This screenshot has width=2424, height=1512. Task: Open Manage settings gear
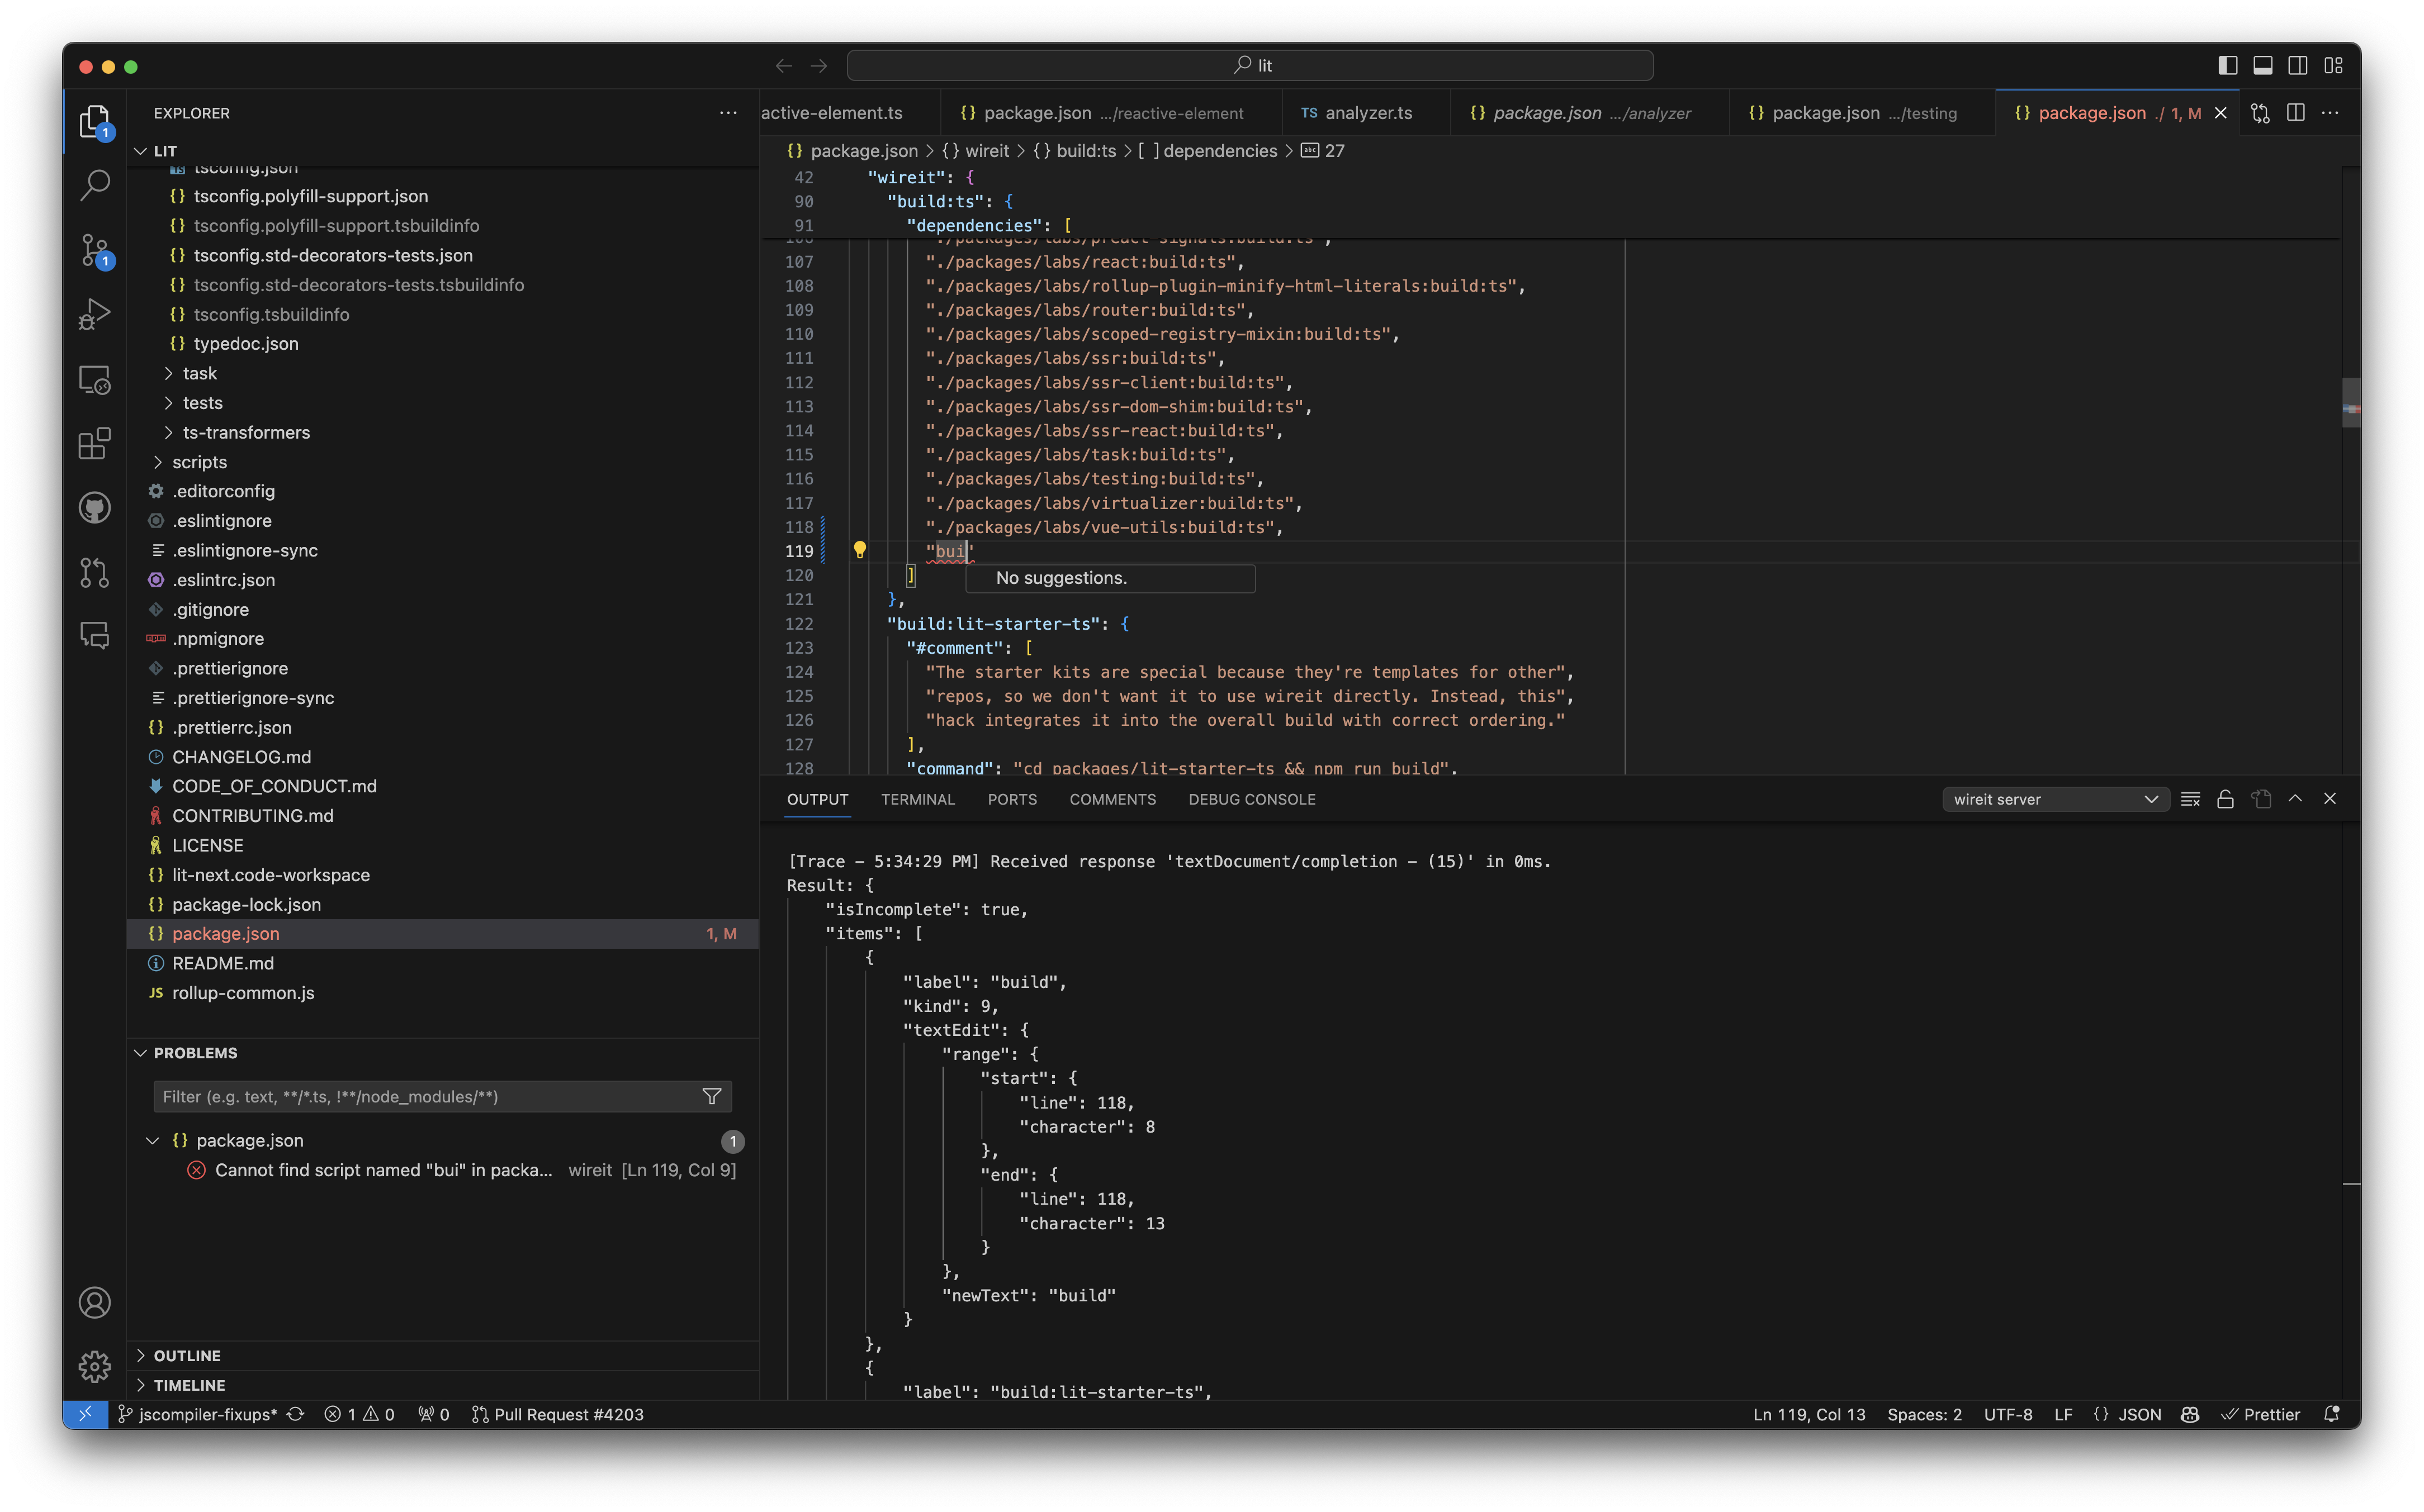95,1367
